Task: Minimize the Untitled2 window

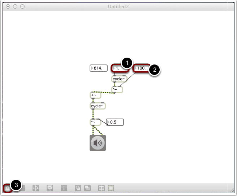Action: click(x=15, y=6)
